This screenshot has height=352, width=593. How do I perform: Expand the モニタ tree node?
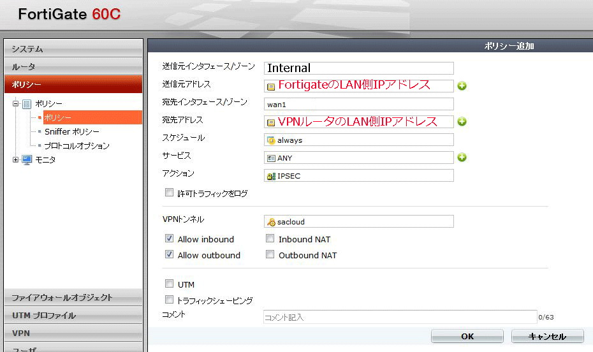15,159
